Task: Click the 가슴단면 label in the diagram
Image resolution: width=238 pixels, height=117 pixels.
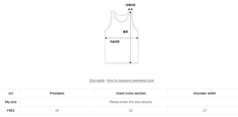Action: click(115, 42)
